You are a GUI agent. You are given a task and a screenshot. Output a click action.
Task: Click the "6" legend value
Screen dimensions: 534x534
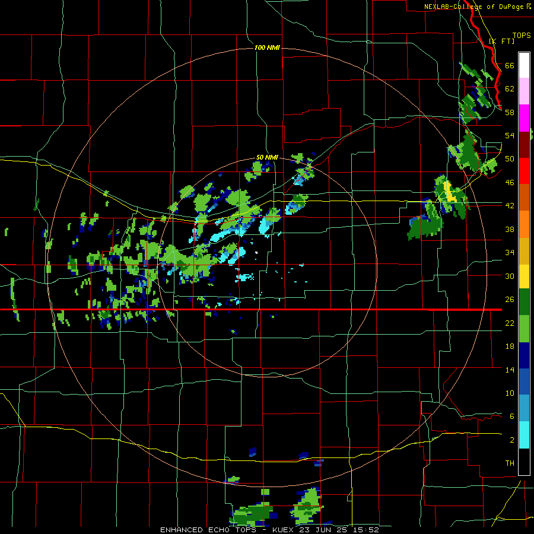point(511,417)
